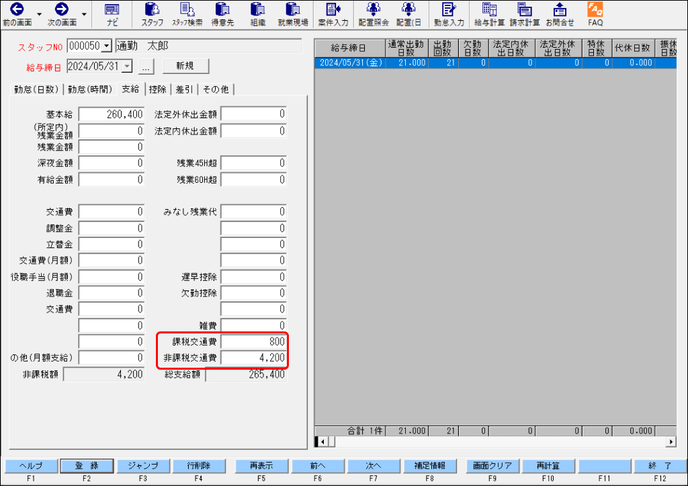688x486 pixels.
Task: Click the 有給金額 input field
Action: click(x=112, y=179)
